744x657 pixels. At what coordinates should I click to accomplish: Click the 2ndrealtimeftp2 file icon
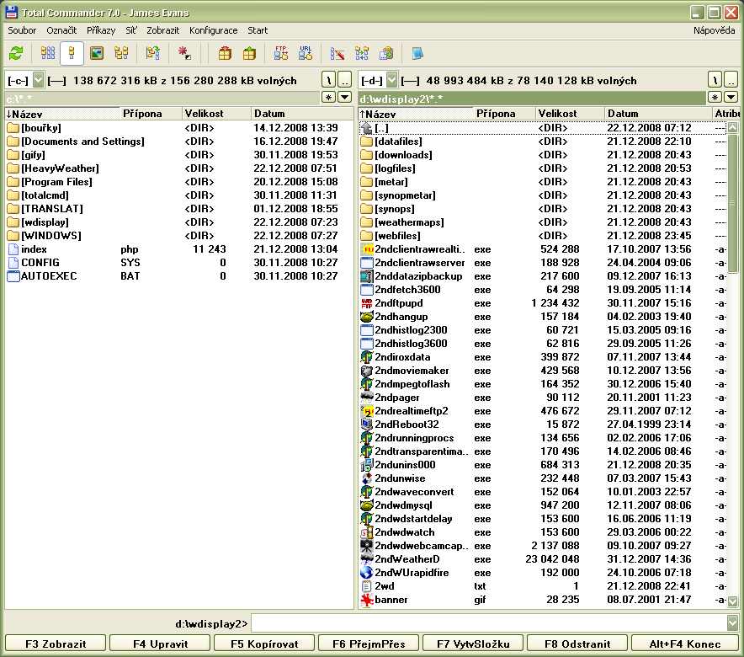coord(366,411)
